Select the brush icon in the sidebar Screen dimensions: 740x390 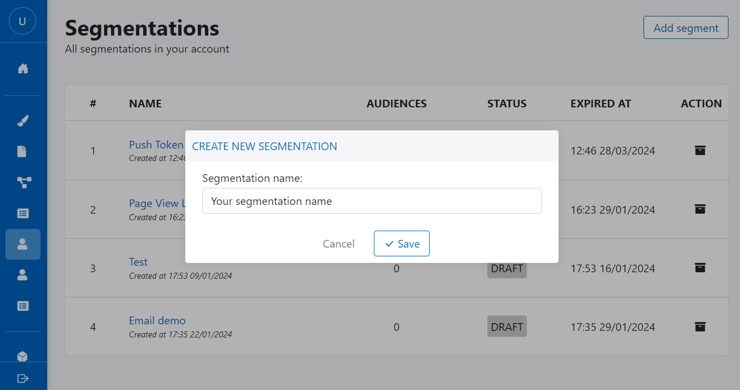click(22, 121)
